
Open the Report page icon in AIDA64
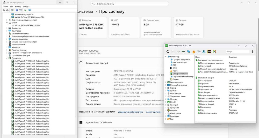tap(173, 52)
